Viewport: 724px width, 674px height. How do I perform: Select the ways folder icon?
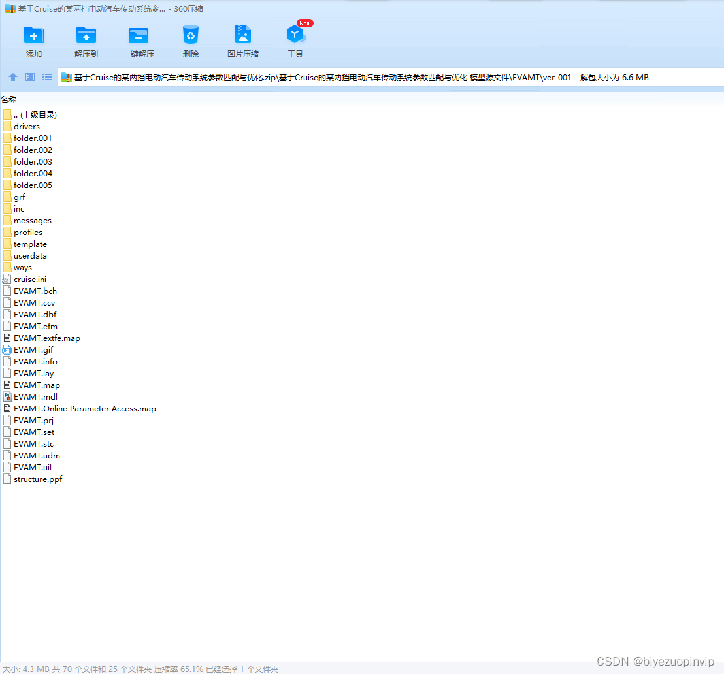(7, 268)
